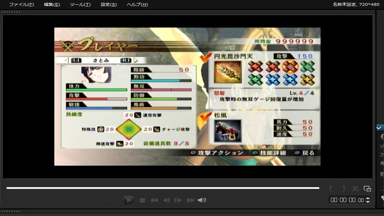Enlarge the preview window icon

point(367,188)
